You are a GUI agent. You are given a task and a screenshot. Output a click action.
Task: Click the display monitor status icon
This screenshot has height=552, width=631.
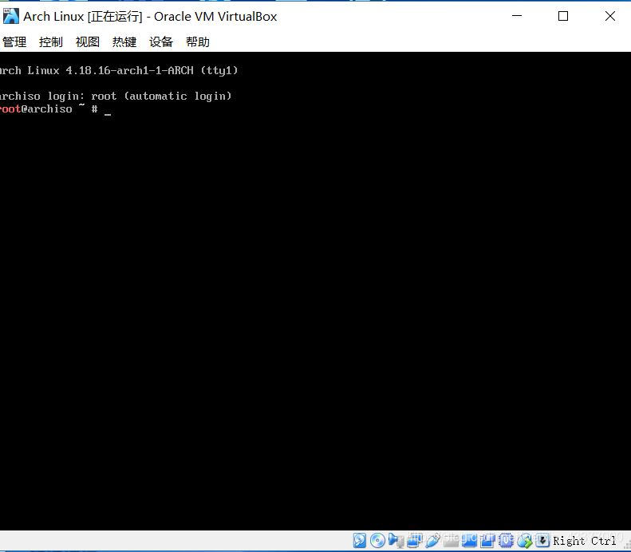tap(469, 540)
